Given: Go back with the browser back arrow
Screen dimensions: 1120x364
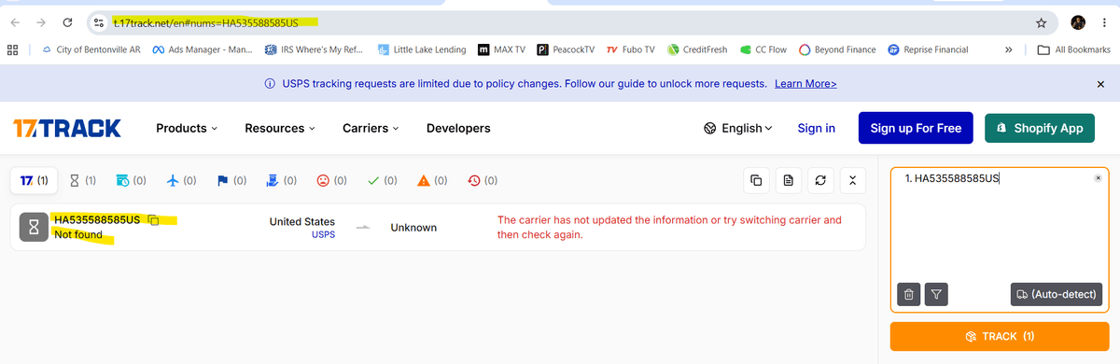Looking at the screenshot, I should (x=16, y=21).
